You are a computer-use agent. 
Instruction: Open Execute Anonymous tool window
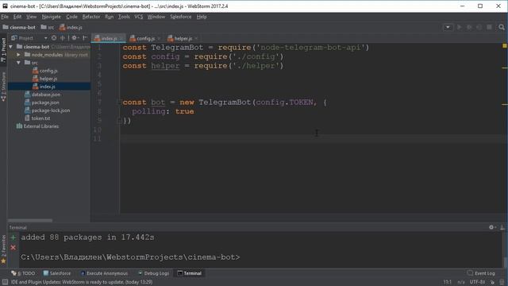104,273
